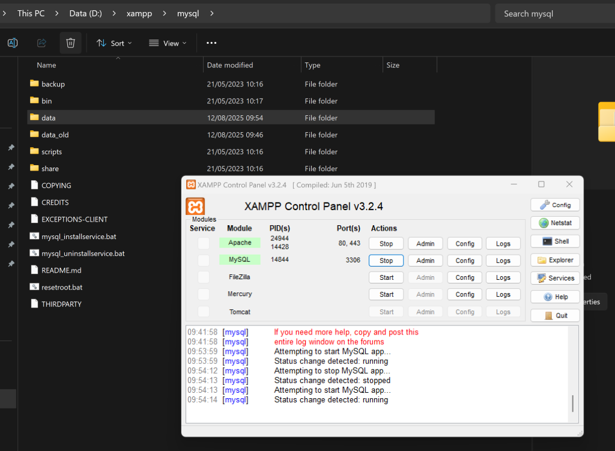Viewport: 615px width, 451px height.
Task: Click the bin folder icon
Action: coord(34,100)
